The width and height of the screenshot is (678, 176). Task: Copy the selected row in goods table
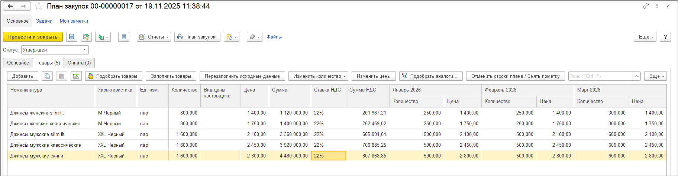pyautogui.click(x=47, y=76)
